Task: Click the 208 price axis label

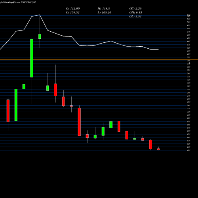Action: 189,118
